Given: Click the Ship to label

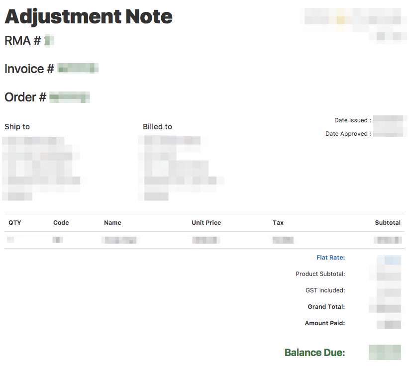Looking at the screenshot, I should (17, 127).
